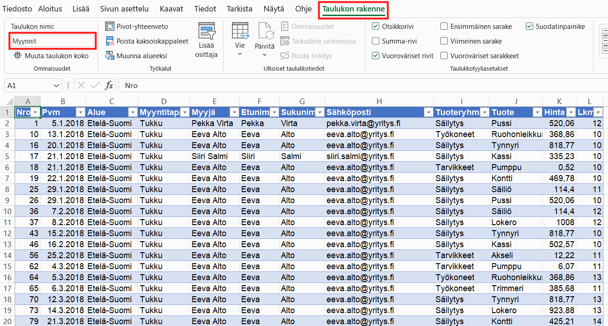Click the cell with date 5.1.2018
The image size is (608, 326).
click(x=63, y=123)
